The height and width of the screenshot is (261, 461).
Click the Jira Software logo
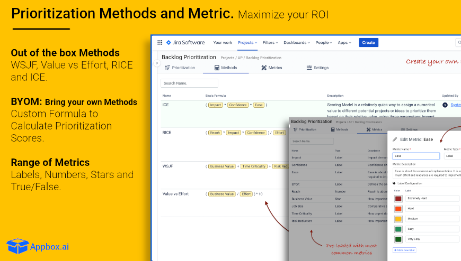pos(185,42)
